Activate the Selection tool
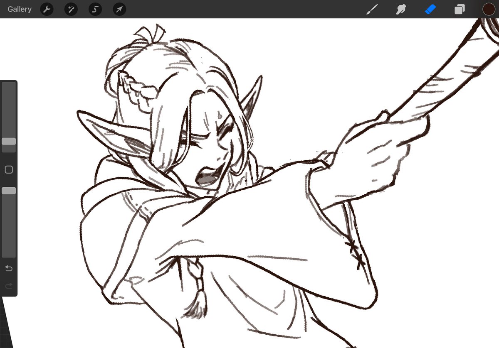This screenshot has height=348, width=499. pyautogui.click(x=95, y=9)
